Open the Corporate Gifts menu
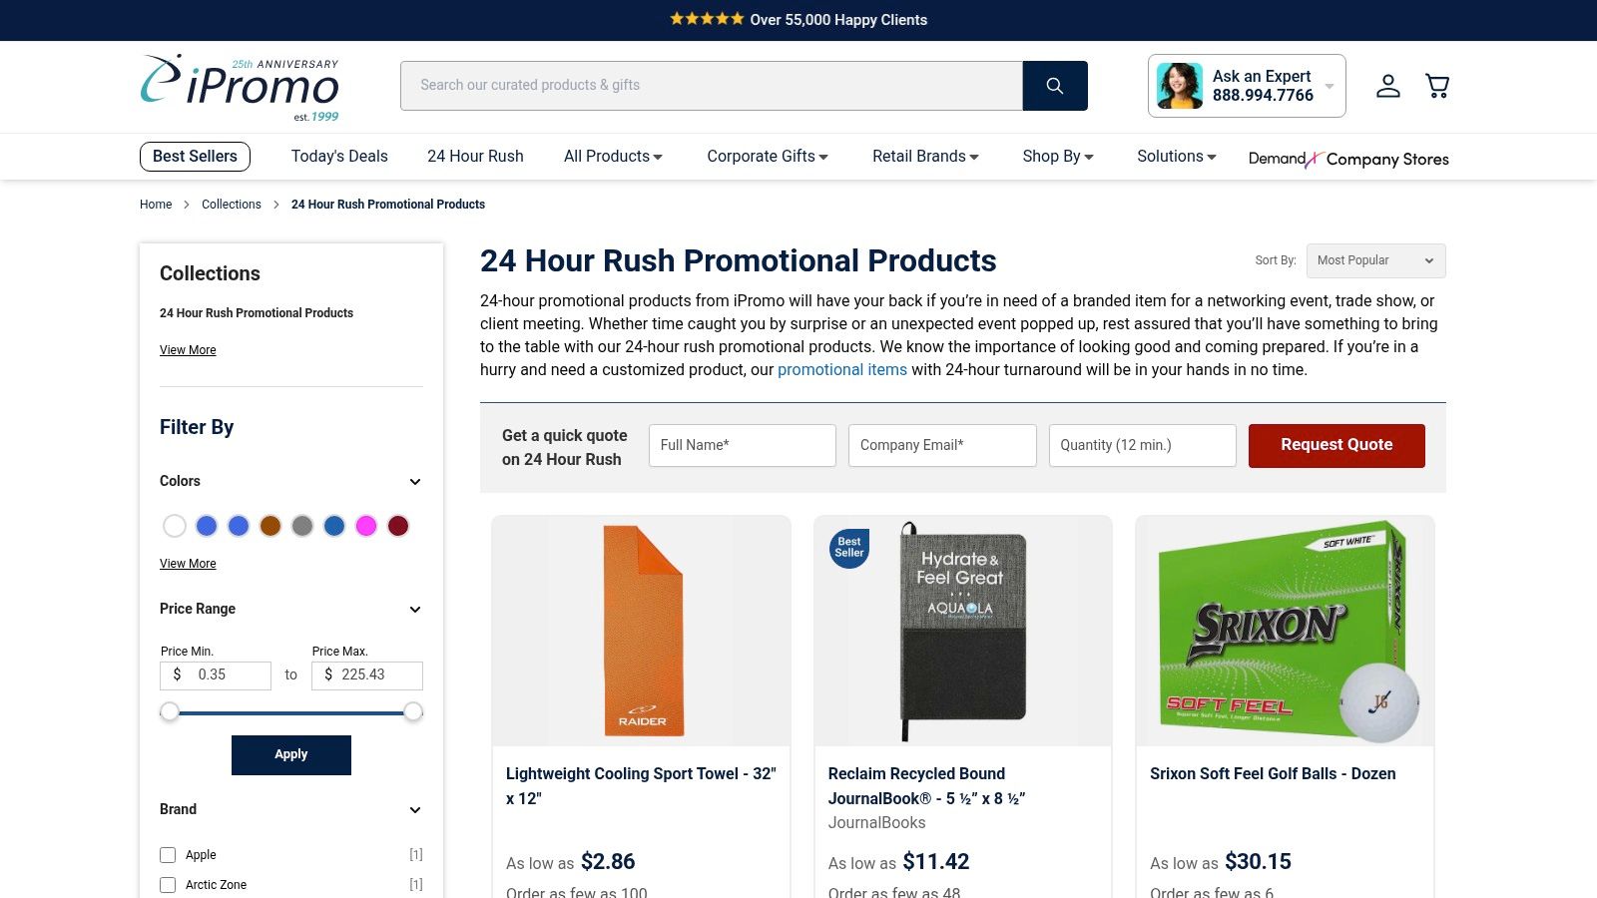Viewport: 1597px width, 898px height. (x=768, y=156)
